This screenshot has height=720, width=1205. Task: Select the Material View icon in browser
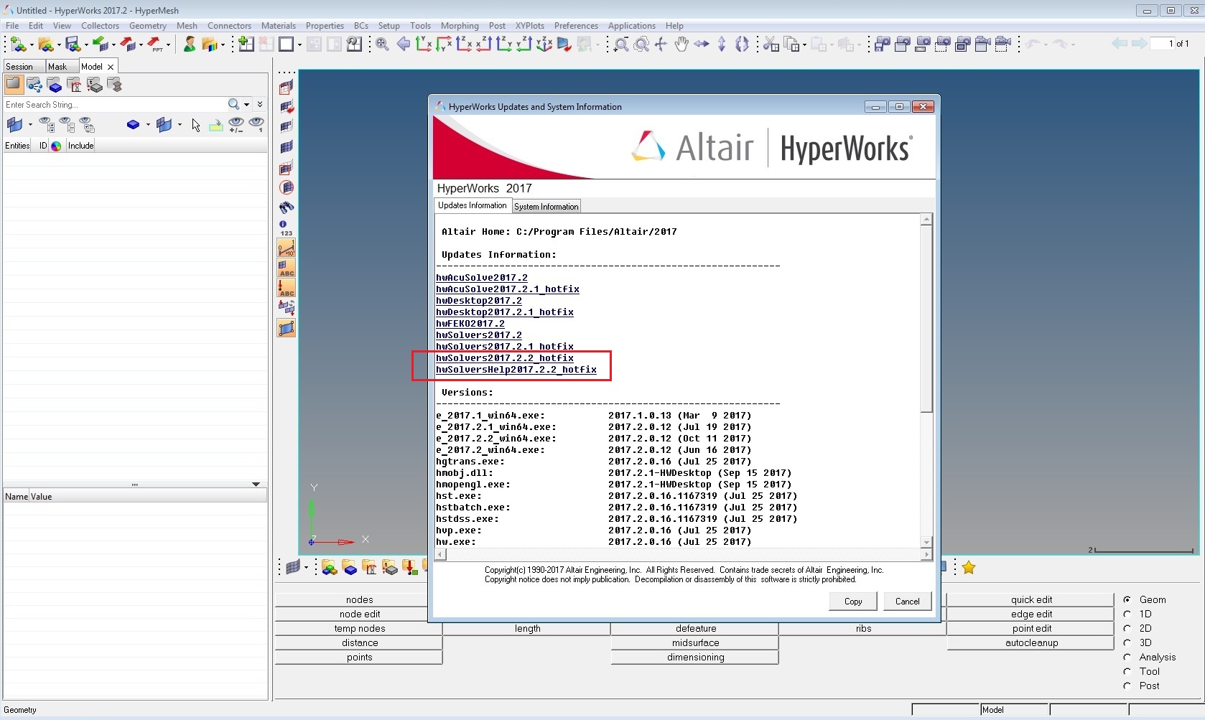(x=75, y=85)
